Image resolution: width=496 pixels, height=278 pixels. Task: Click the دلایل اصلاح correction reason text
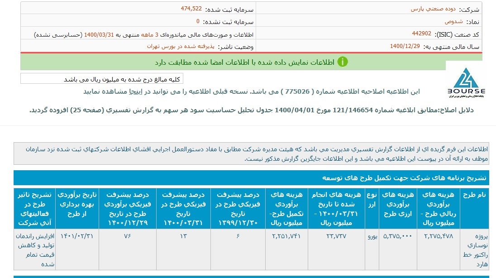pos(251,110)
